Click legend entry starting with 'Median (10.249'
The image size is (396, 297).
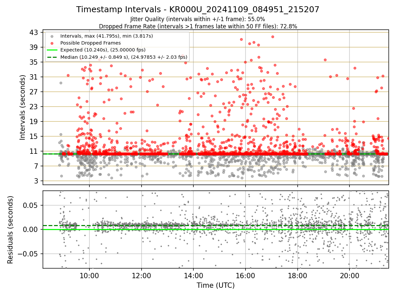124,57
